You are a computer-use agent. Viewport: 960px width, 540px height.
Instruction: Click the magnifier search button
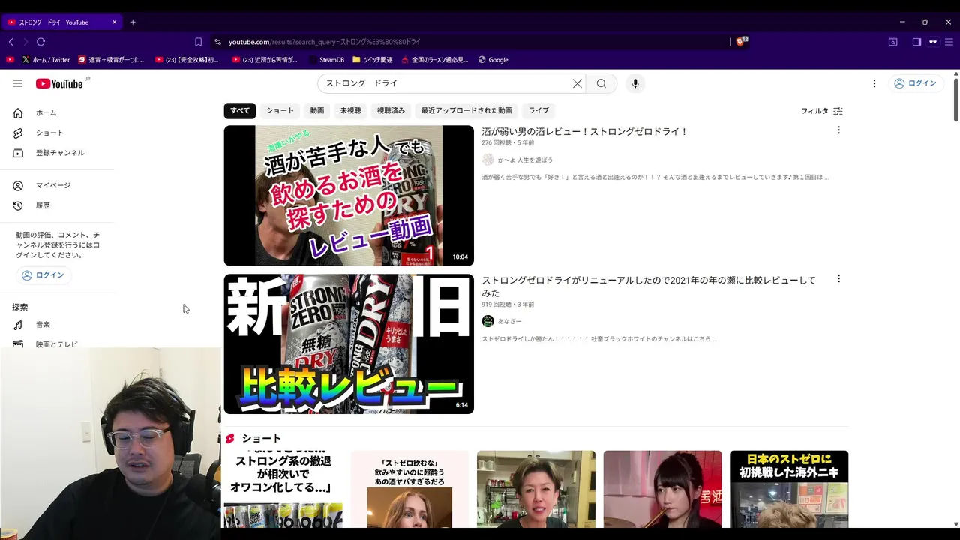click(601, 83)
